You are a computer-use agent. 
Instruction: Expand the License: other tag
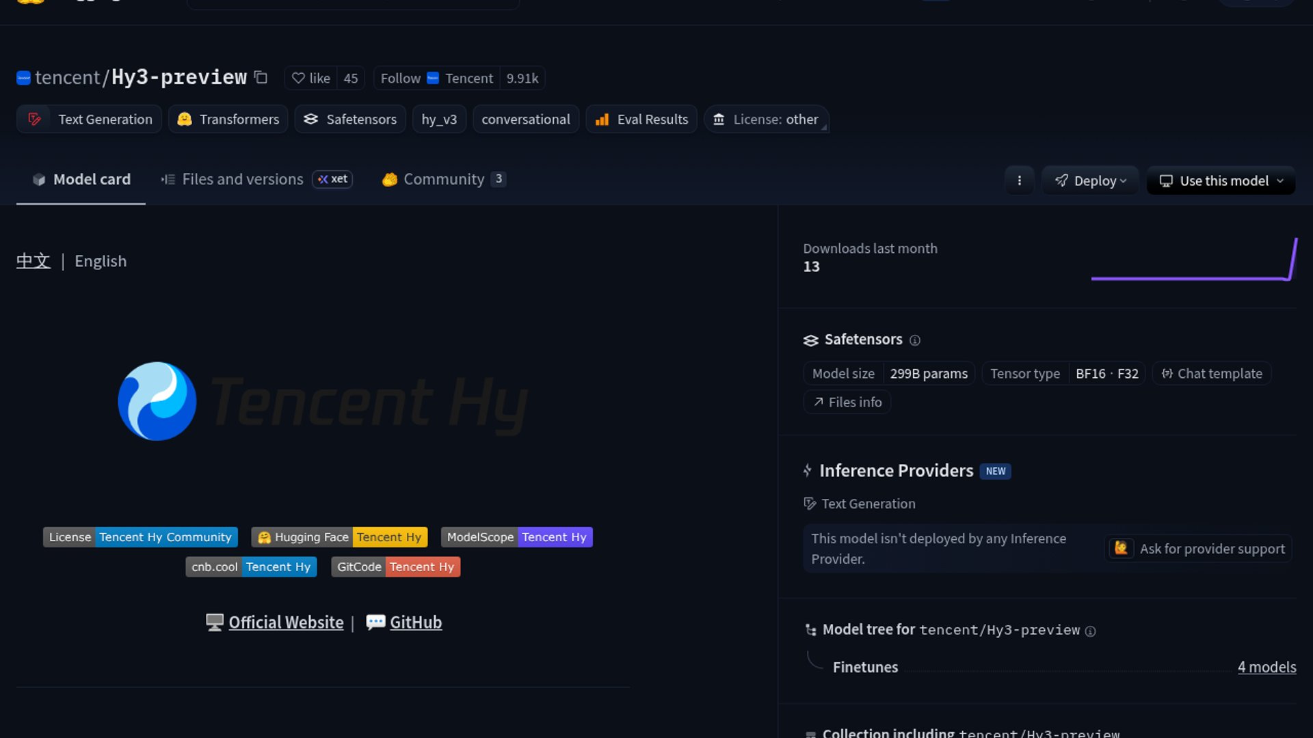(766, 119)
